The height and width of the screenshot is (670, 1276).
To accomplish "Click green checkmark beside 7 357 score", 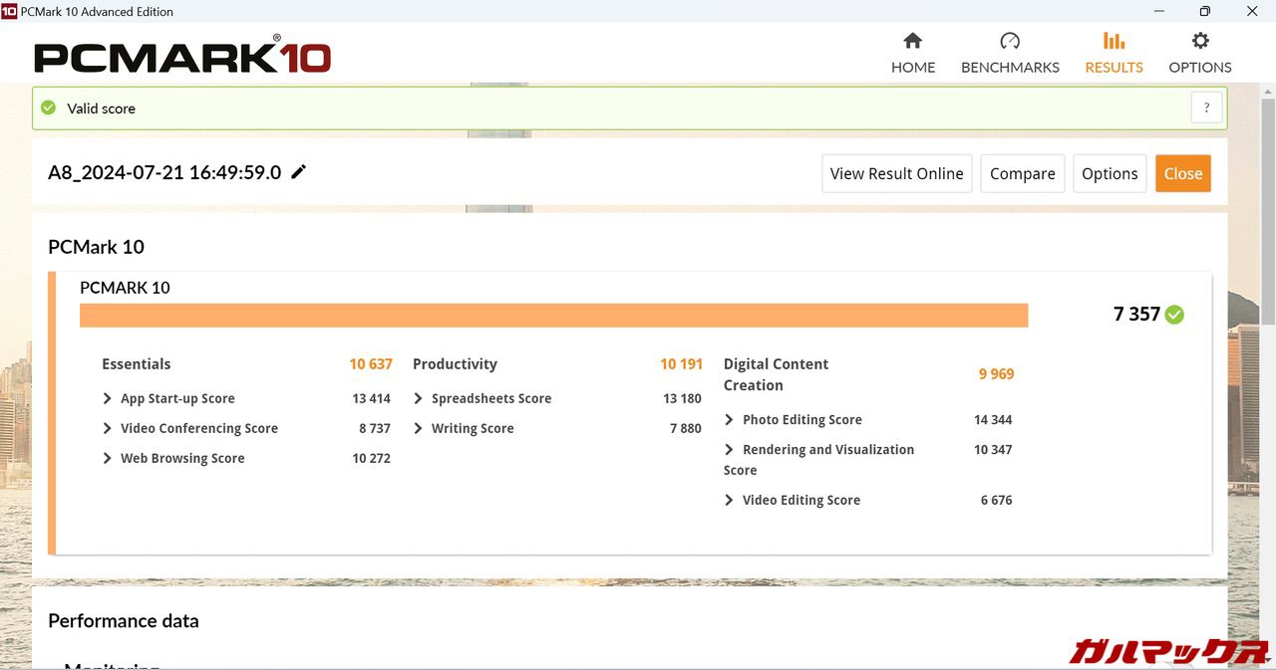I will click(1174, 315).
